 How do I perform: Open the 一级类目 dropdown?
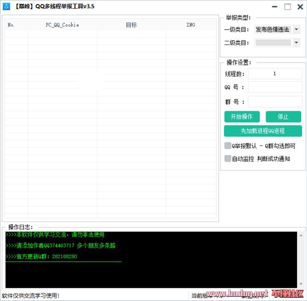tap(296, 29)
